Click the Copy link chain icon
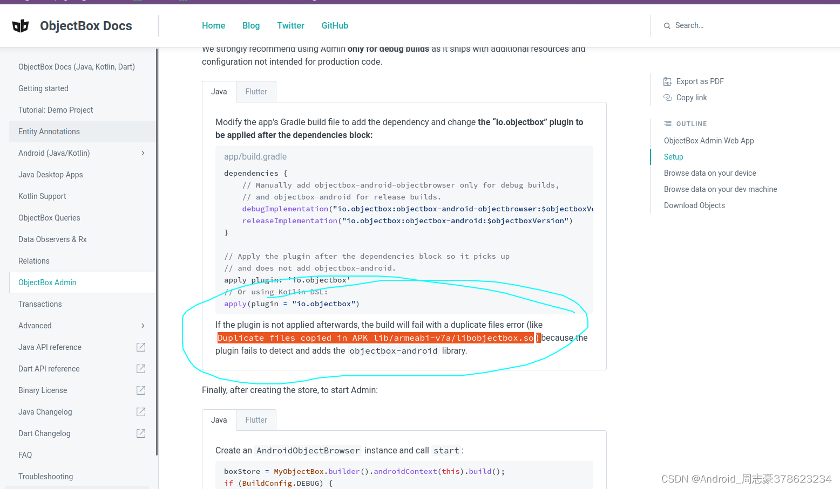Image resolution: width=840 pixels, height=489 pixels. [668, 98]
